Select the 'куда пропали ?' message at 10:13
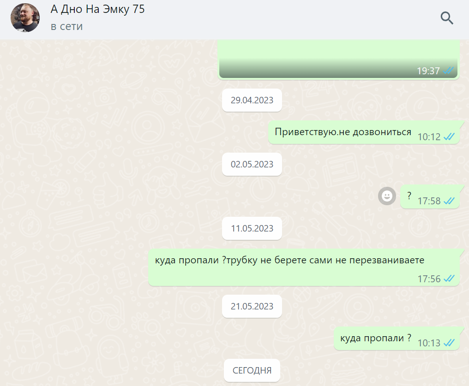Viewport: 469px width, 386px height. [x=397, y=338]
